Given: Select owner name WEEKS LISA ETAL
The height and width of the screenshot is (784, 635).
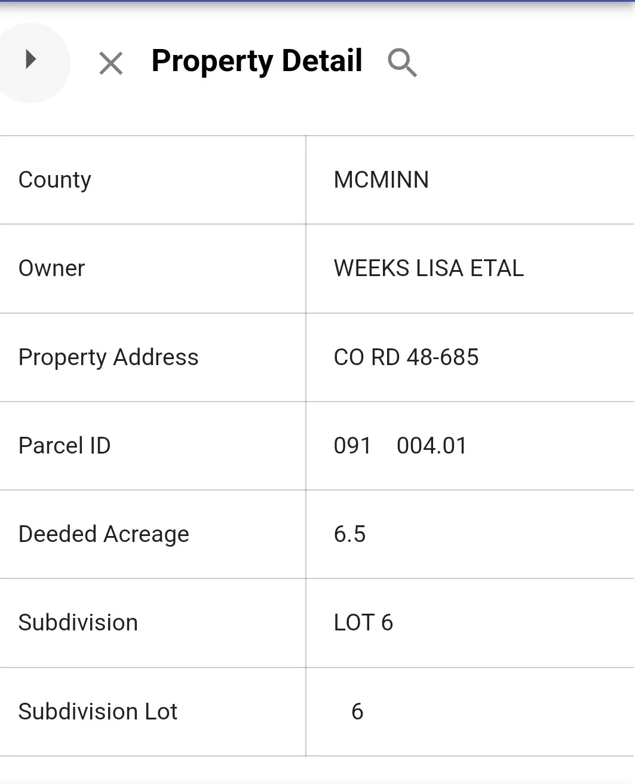Looking at the screenshot, I should [x=429, y=268].
